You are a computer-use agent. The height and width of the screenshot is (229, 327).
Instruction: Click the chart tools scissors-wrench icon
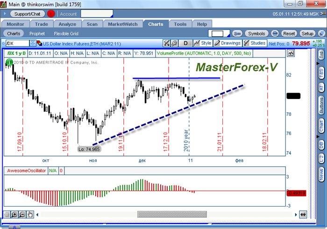tap(166, 43)
